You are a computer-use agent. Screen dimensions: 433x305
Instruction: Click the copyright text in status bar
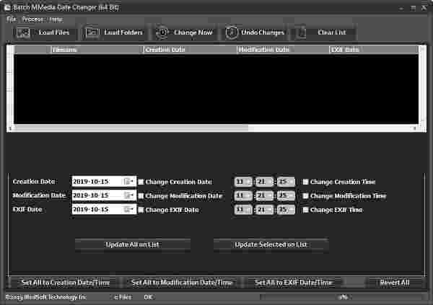coord(46,297)
